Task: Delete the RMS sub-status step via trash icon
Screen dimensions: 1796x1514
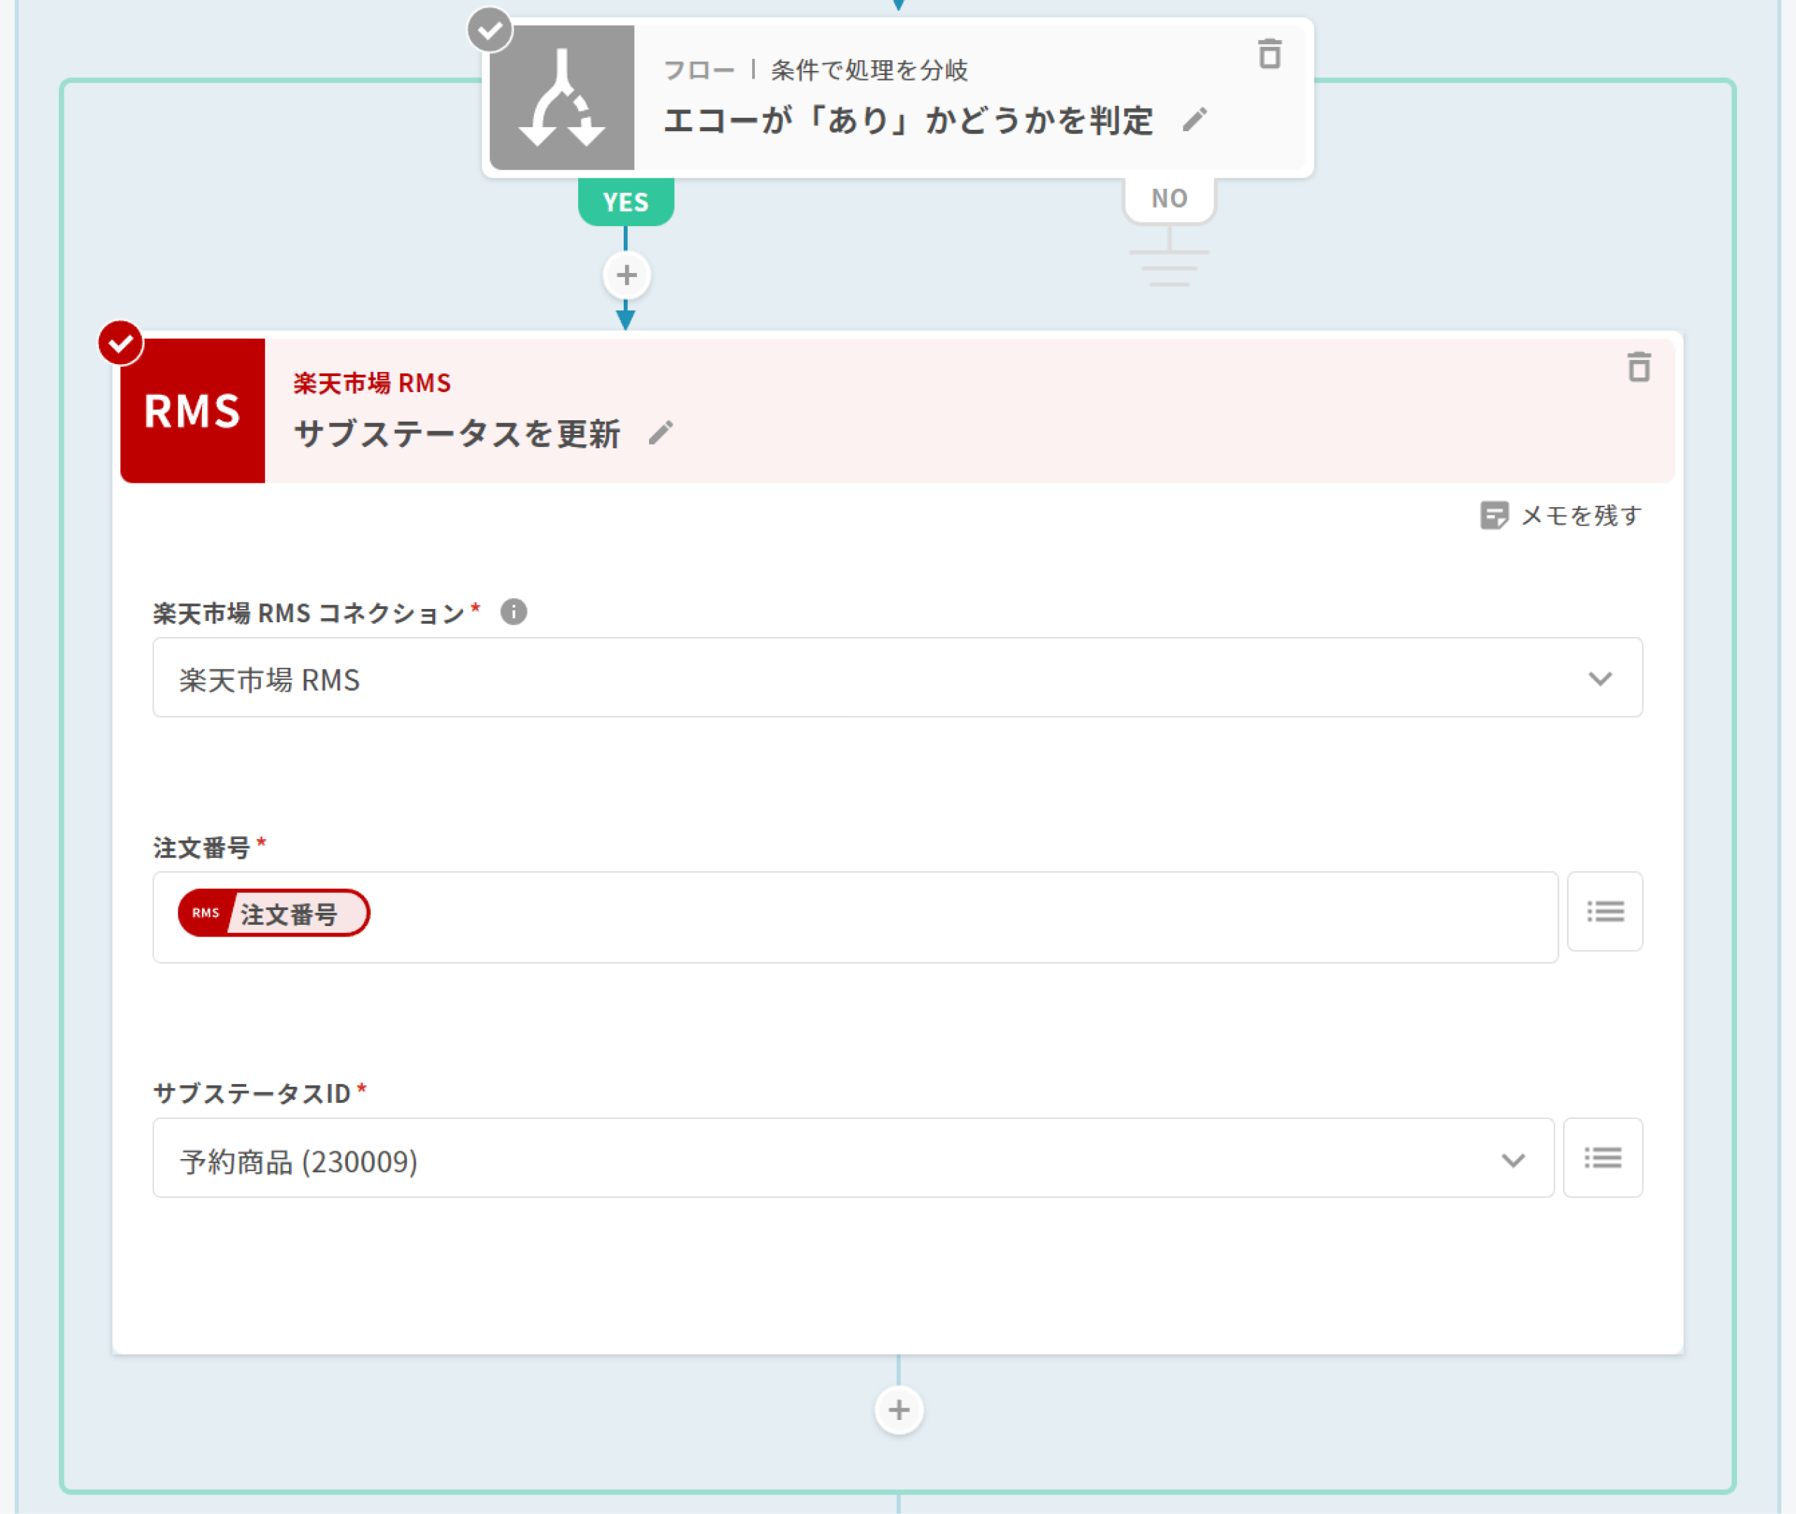Action: [x=1638, y=368]
